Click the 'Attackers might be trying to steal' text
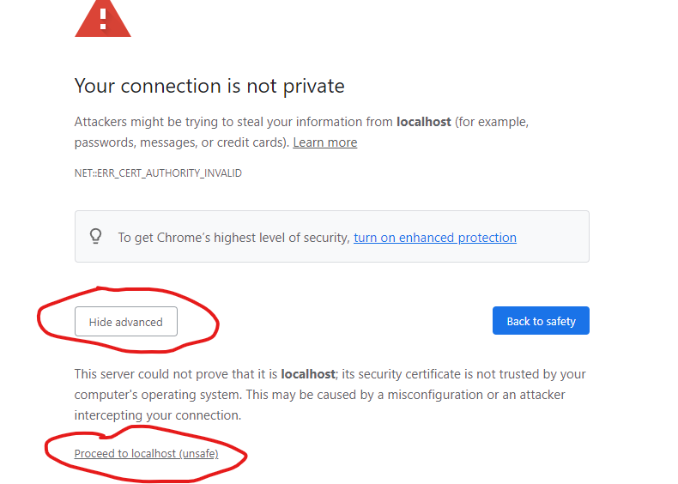The width and height of the screenshot is (678, 484). click(x=172, y=122)
